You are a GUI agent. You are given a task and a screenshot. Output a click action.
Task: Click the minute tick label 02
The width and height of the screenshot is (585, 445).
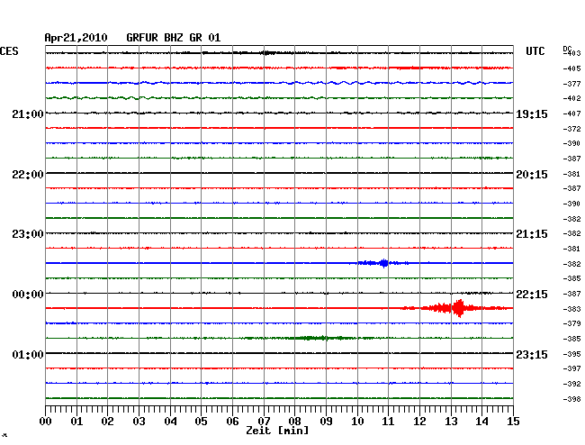click(x=107, y=421)
